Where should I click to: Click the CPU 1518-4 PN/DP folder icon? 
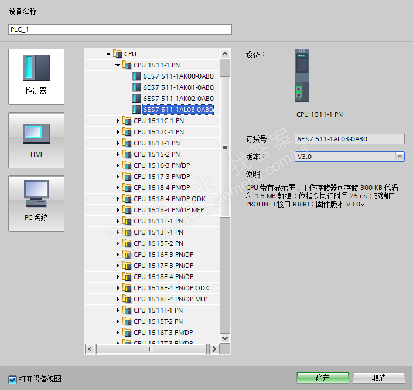coord(127,188)
